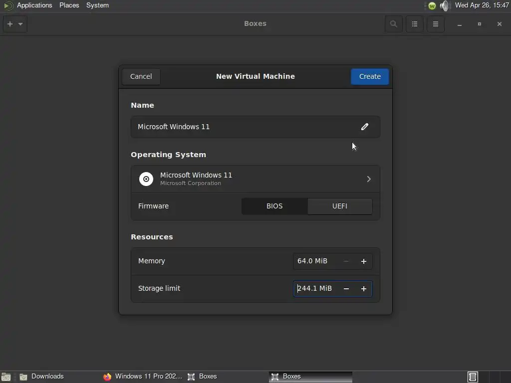Click the volume speaker icon in panel
This screenshot has width=511, height=383.
445,5
